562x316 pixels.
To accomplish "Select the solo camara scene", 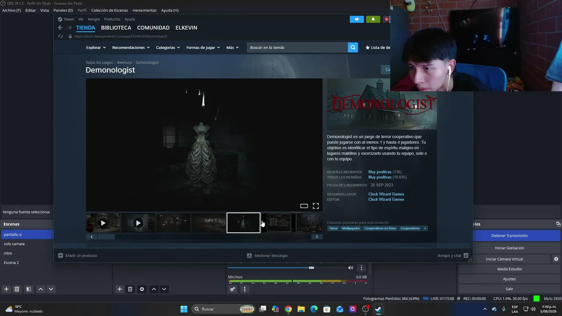I will click(x=27, y=244).
